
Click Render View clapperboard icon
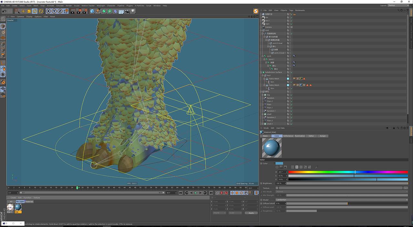(x=73, y=11)
